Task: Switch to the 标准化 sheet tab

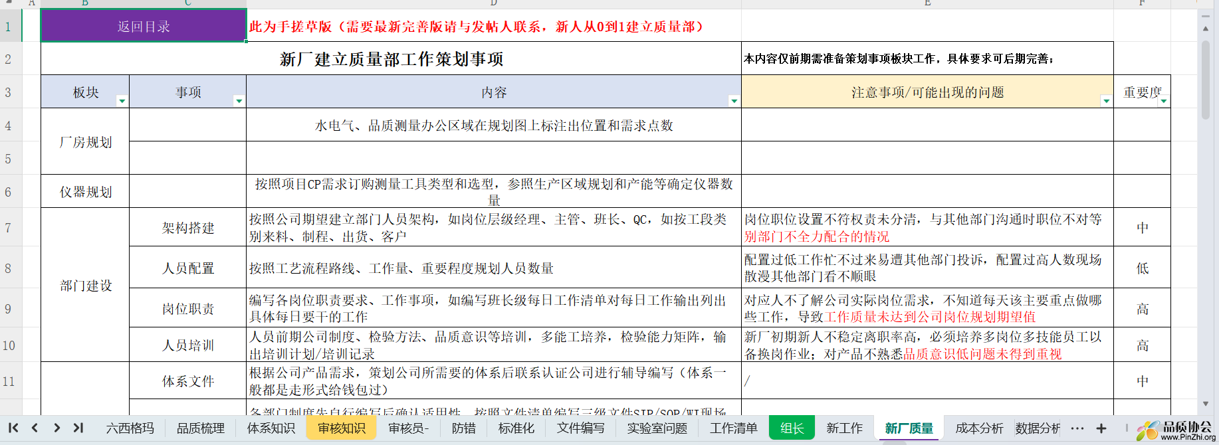Action: [x=516, y=428]
